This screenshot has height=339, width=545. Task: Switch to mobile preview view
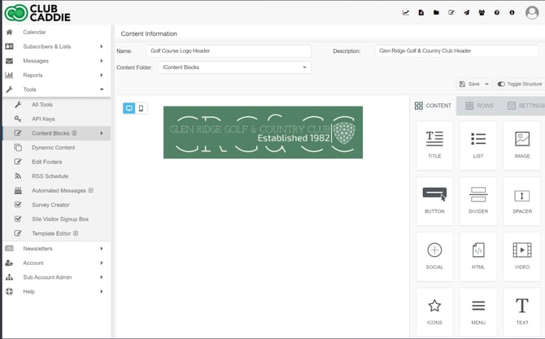tap(142, 108)
